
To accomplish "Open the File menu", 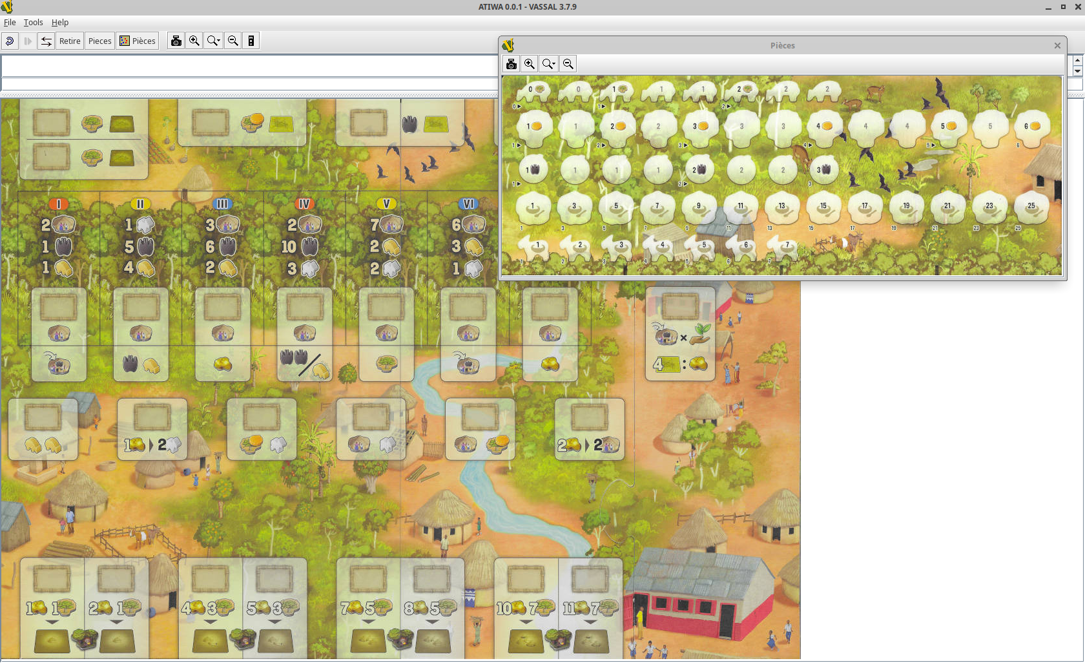I will pyautogui.click(x=10, y=22).
